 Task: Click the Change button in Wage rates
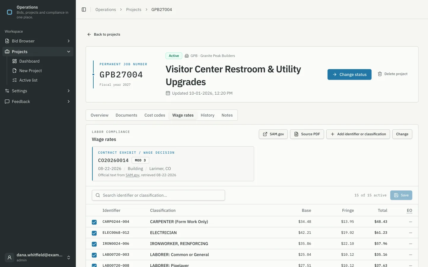point(402,134)
